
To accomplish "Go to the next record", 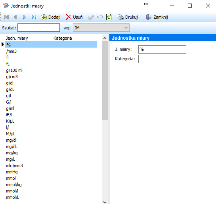I will (x=24, y=17).
